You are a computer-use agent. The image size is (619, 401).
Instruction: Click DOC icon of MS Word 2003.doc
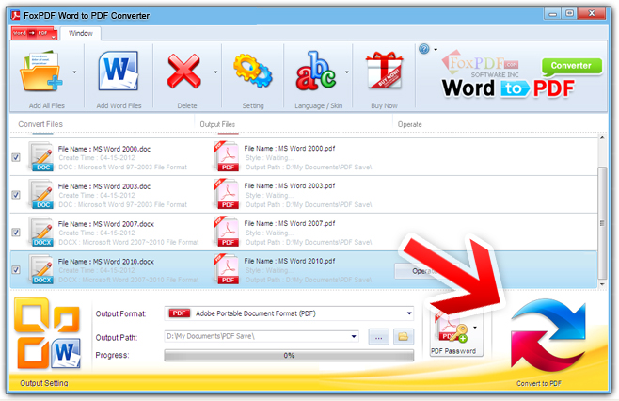[x=41, y=194]
